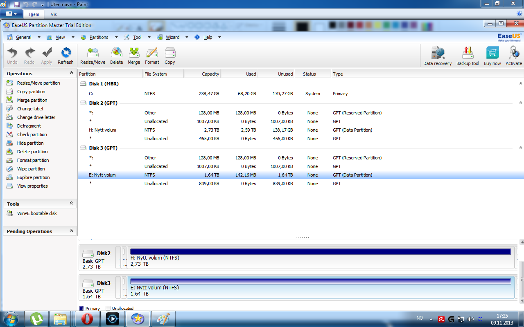Switch to Paint Hjem tab
The height and width of the screenshot is (327, 524).
pos(34,14)
